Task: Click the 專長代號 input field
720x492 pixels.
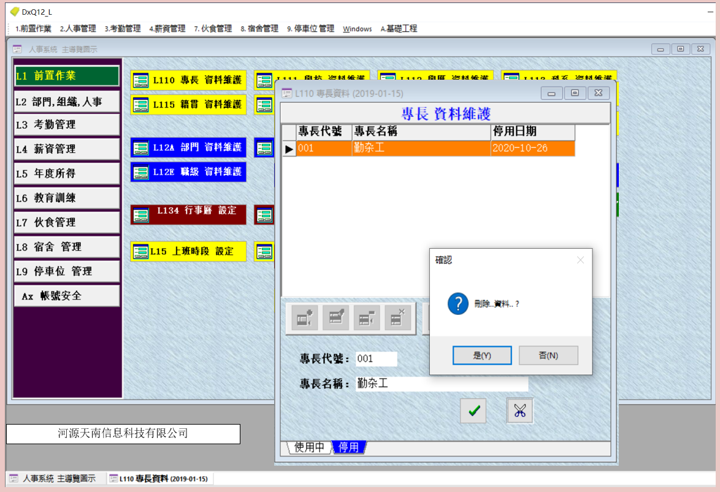Action: pyautogui.click(x=377, y=358)
